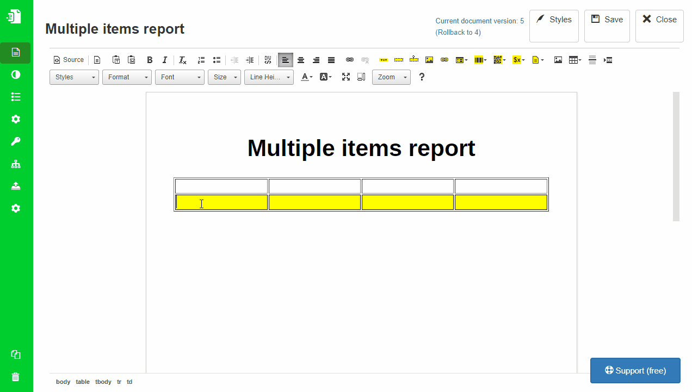692x392 pixels.
Task: Open the Font dropdown
Action: 180,77
